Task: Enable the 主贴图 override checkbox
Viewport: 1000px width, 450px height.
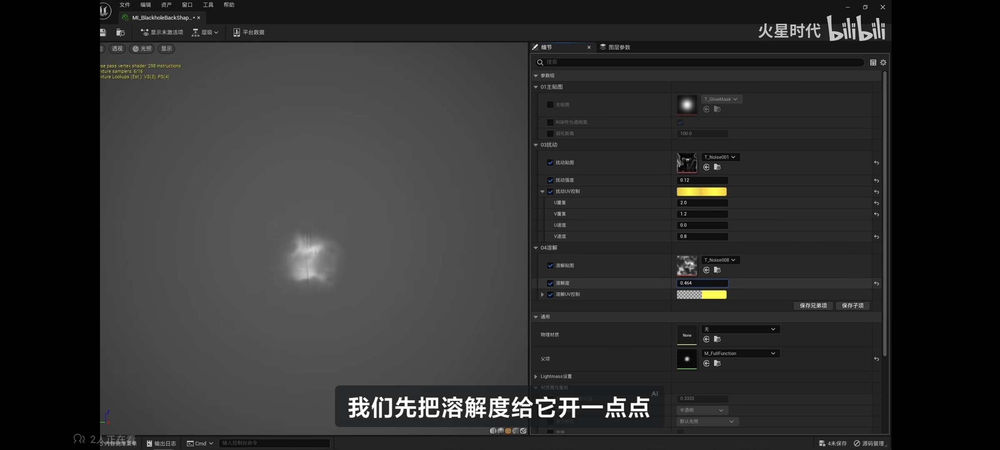Action: [550, 105]
